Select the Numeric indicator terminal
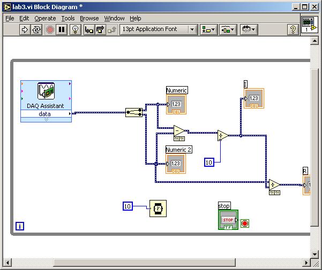Image resolution: width=322 pixels, height=270 pixels. [176, 104]
